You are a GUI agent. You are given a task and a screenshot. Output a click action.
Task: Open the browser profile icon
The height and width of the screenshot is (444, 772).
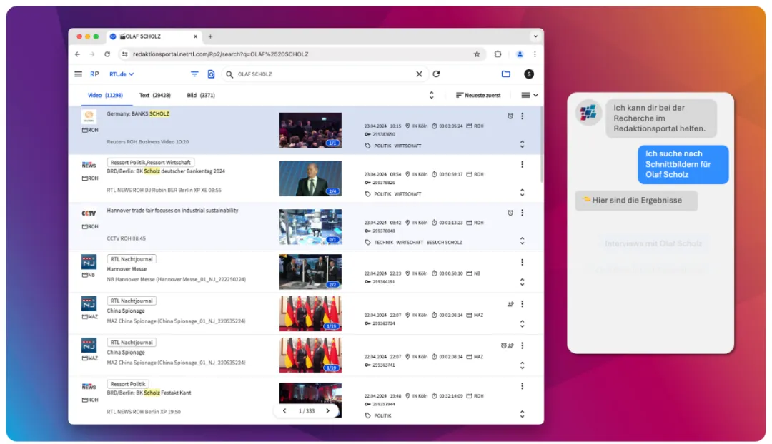pyautogui.click(x=520, y=54)
